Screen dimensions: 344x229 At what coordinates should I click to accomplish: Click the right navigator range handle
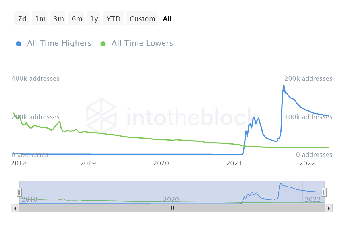tap(324, 192)
